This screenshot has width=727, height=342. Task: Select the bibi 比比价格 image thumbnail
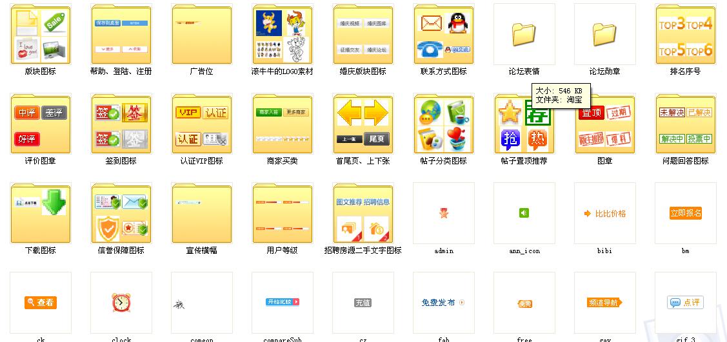click(x=605, y=213)
